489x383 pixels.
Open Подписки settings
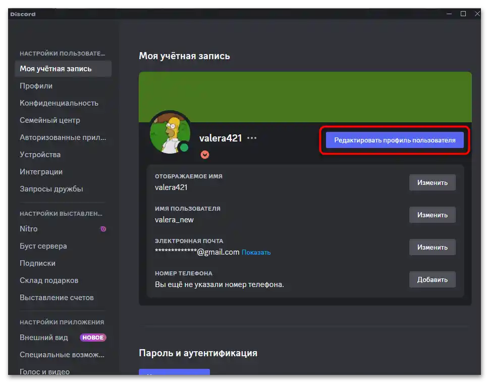tap(63, 263)
